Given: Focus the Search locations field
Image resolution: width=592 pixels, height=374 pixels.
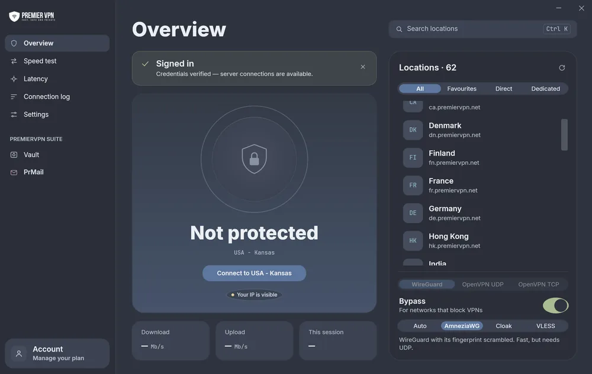Looking at the screenshot, I should pos(482,29).
